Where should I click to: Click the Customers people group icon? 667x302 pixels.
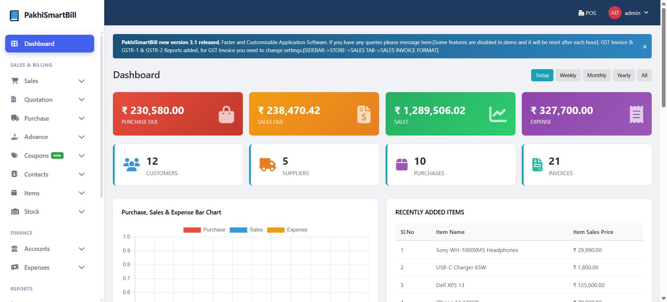(x=131, y=164)
